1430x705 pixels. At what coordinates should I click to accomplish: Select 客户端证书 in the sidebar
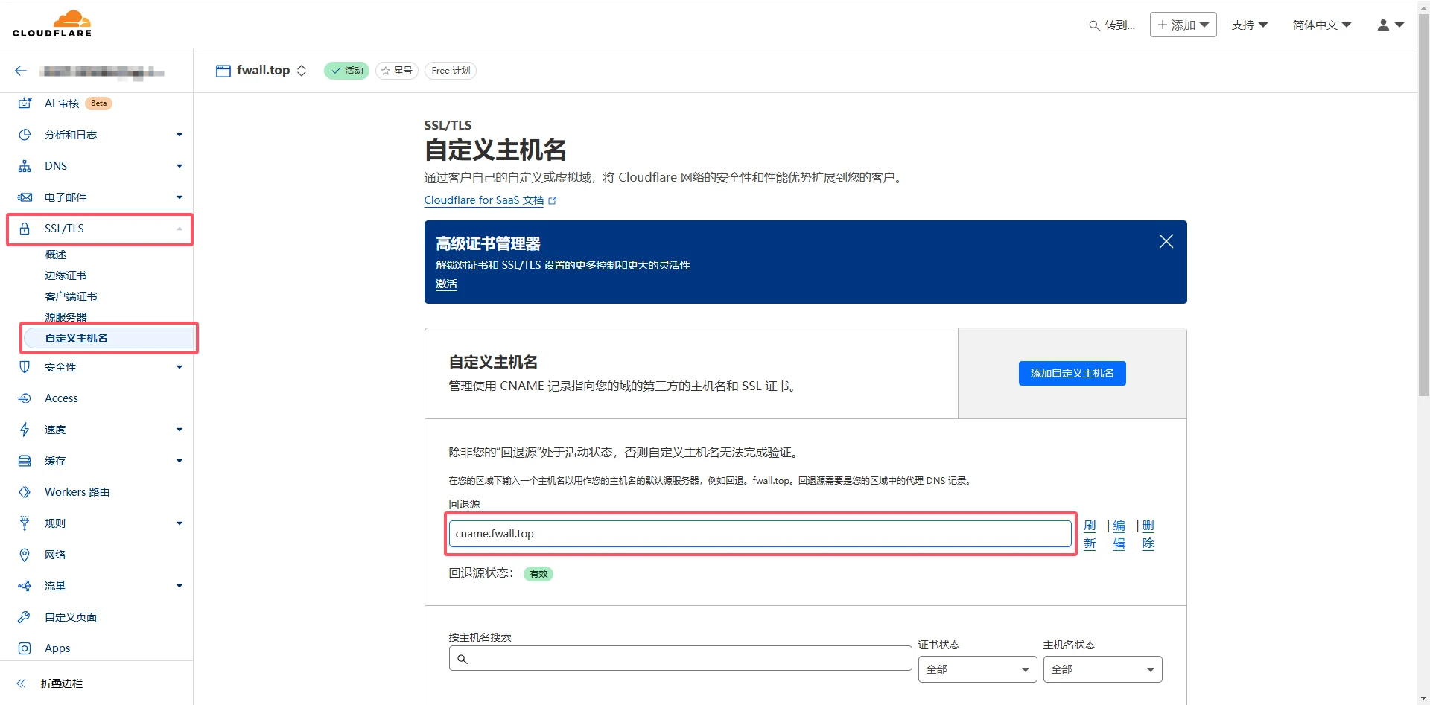tap(71, 296)
